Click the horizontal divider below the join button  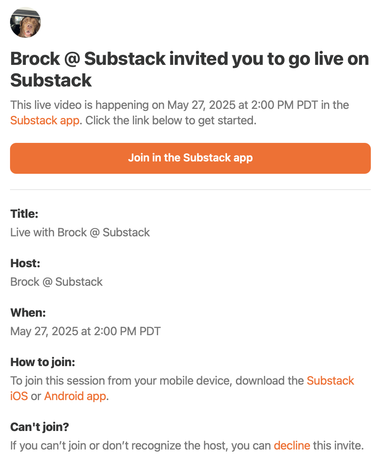click(x=190, y=190)
